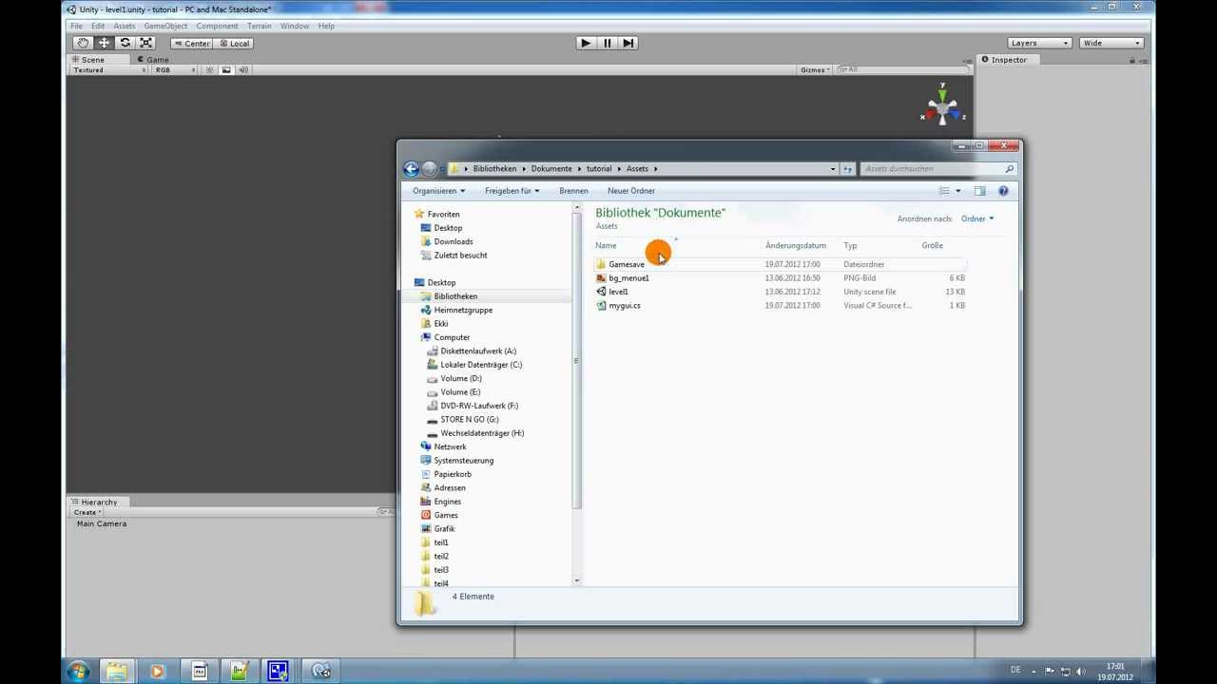Toggle game overlay image icon in Scene view
Screen dimensions: 1217x684
click(x=226, y=70)
